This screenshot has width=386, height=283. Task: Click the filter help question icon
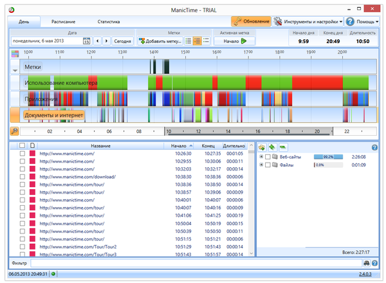click(374, 263)
